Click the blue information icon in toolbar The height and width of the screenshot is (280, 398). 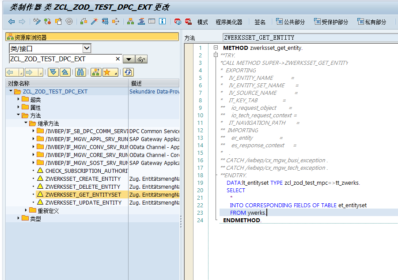point(162,22)
